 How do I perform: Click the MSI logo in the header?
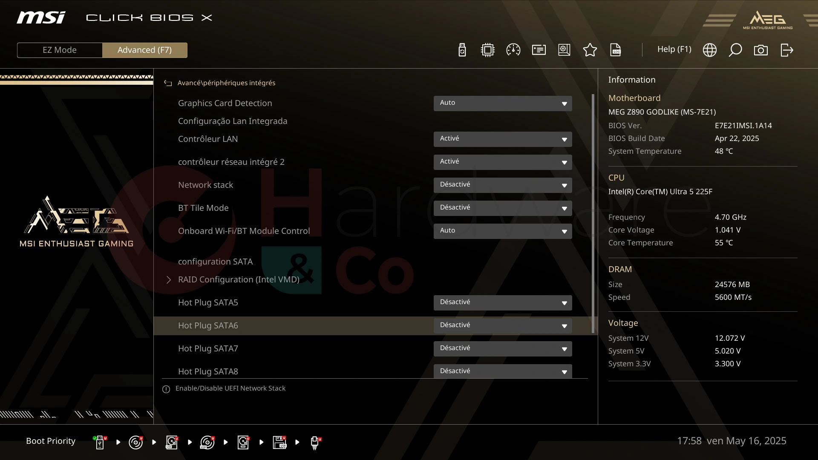coord(41,17)
